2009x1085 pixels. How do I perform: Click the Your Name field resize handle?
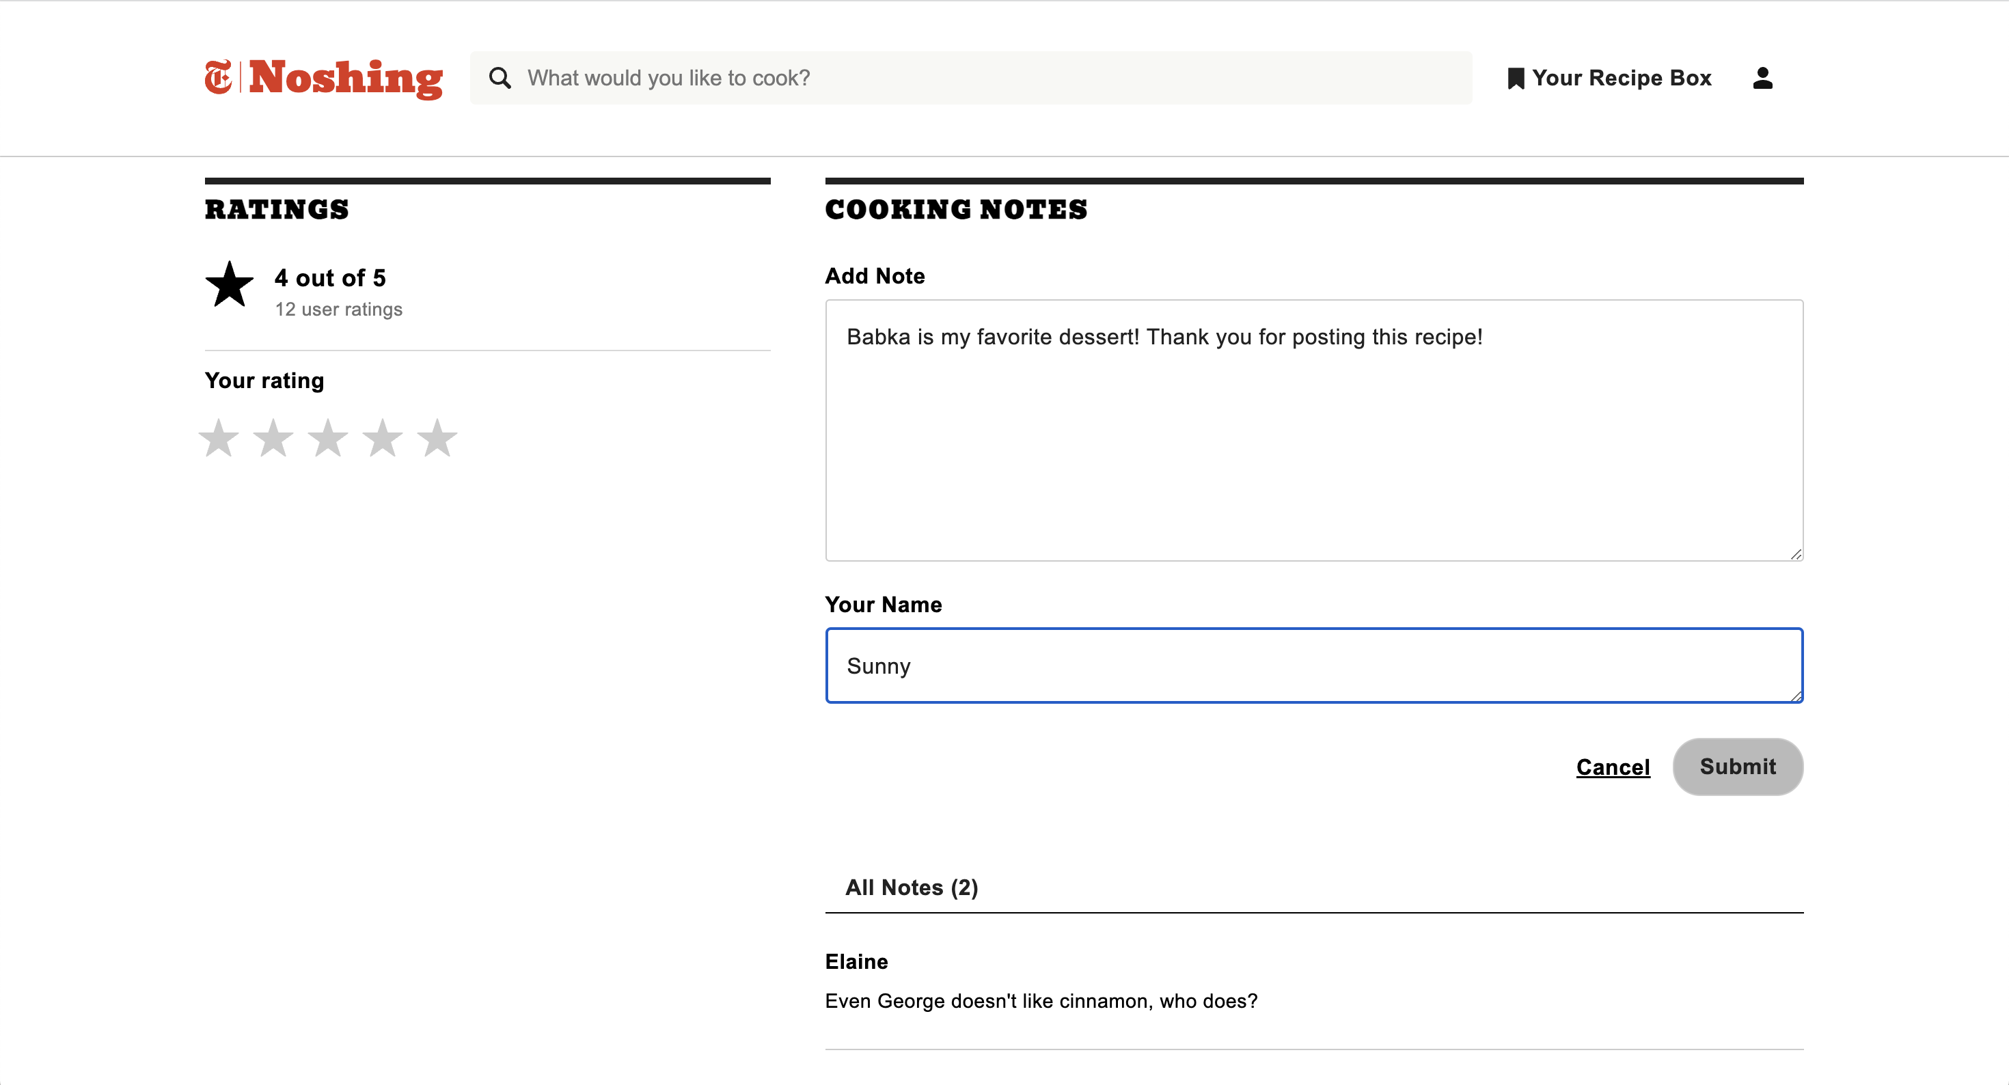(1795, 696)
